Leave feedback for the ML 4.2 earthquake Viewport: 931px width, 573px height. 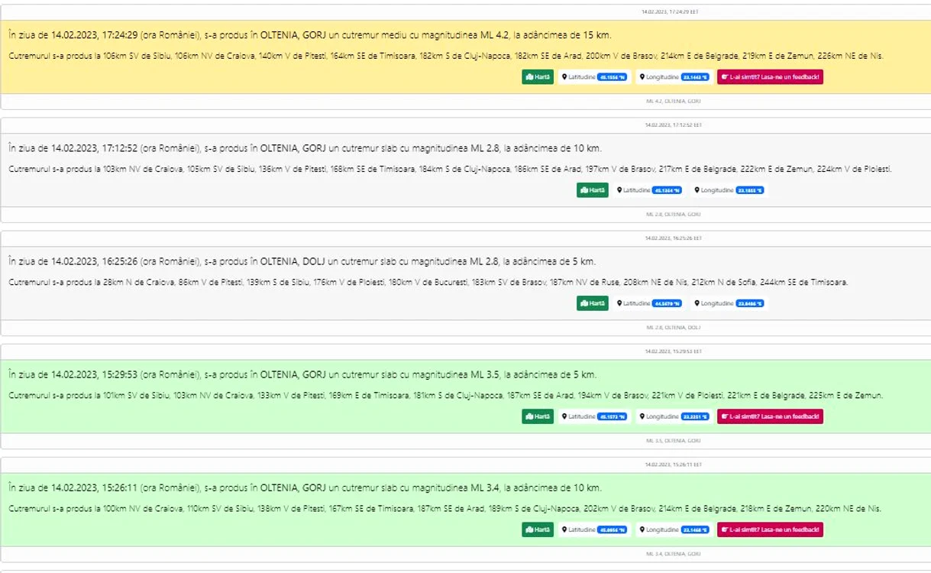770,76
